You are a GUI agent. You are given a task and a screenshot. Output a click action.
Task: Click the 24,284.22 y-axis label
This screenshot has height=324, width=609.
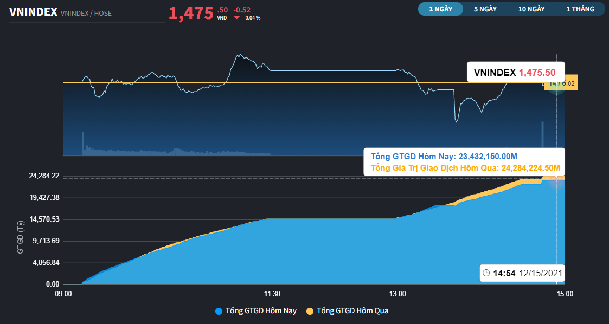(x=44, y=176)
